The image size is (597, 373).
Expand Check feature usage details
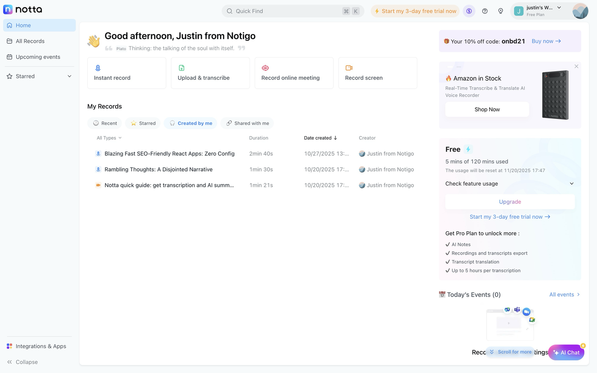tap(471, 183)
